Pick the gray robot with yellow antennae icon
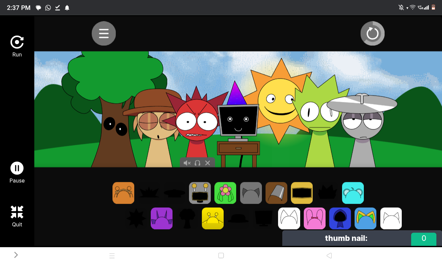This screenshot has width=442, height=264. click(200, 193)
